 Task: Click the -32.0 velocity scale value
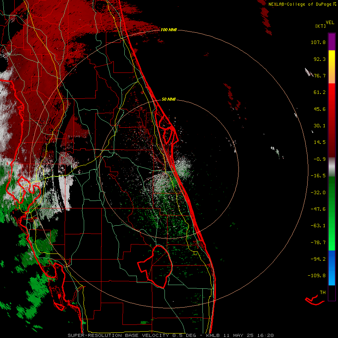point(318,193)
